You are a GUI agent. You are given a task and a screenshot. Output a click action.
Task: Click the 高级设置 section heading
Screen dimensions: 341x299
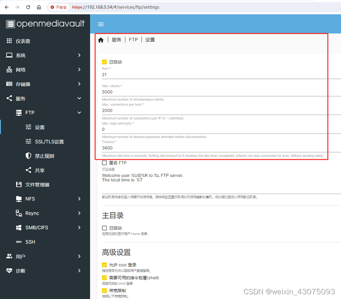(x=116, y=252)
